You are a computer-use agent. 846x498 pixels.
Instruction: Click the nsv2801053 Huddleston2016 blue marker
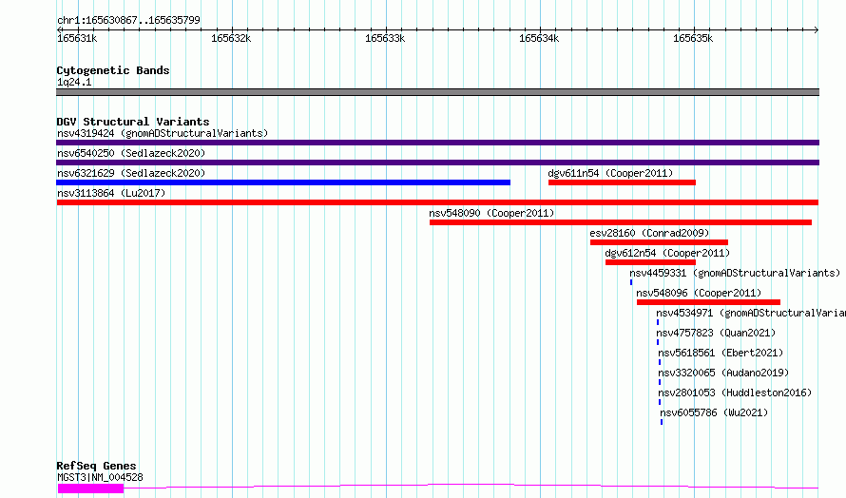(660, 402)
